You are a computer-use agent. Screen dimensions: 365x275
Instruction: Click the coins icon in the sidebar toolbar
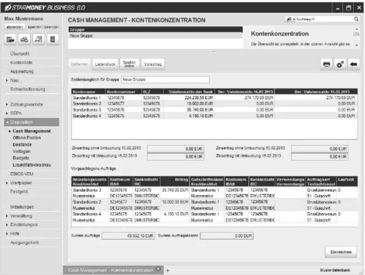(x=24, y=39)
